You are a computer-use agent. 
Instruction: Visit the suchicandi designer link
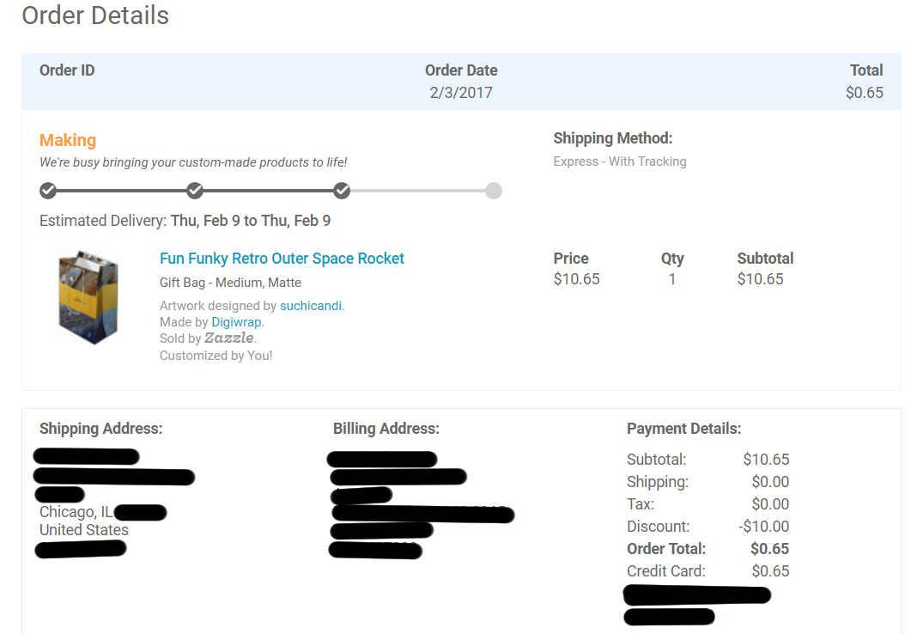pyautogui.click(x=311, y=306)
